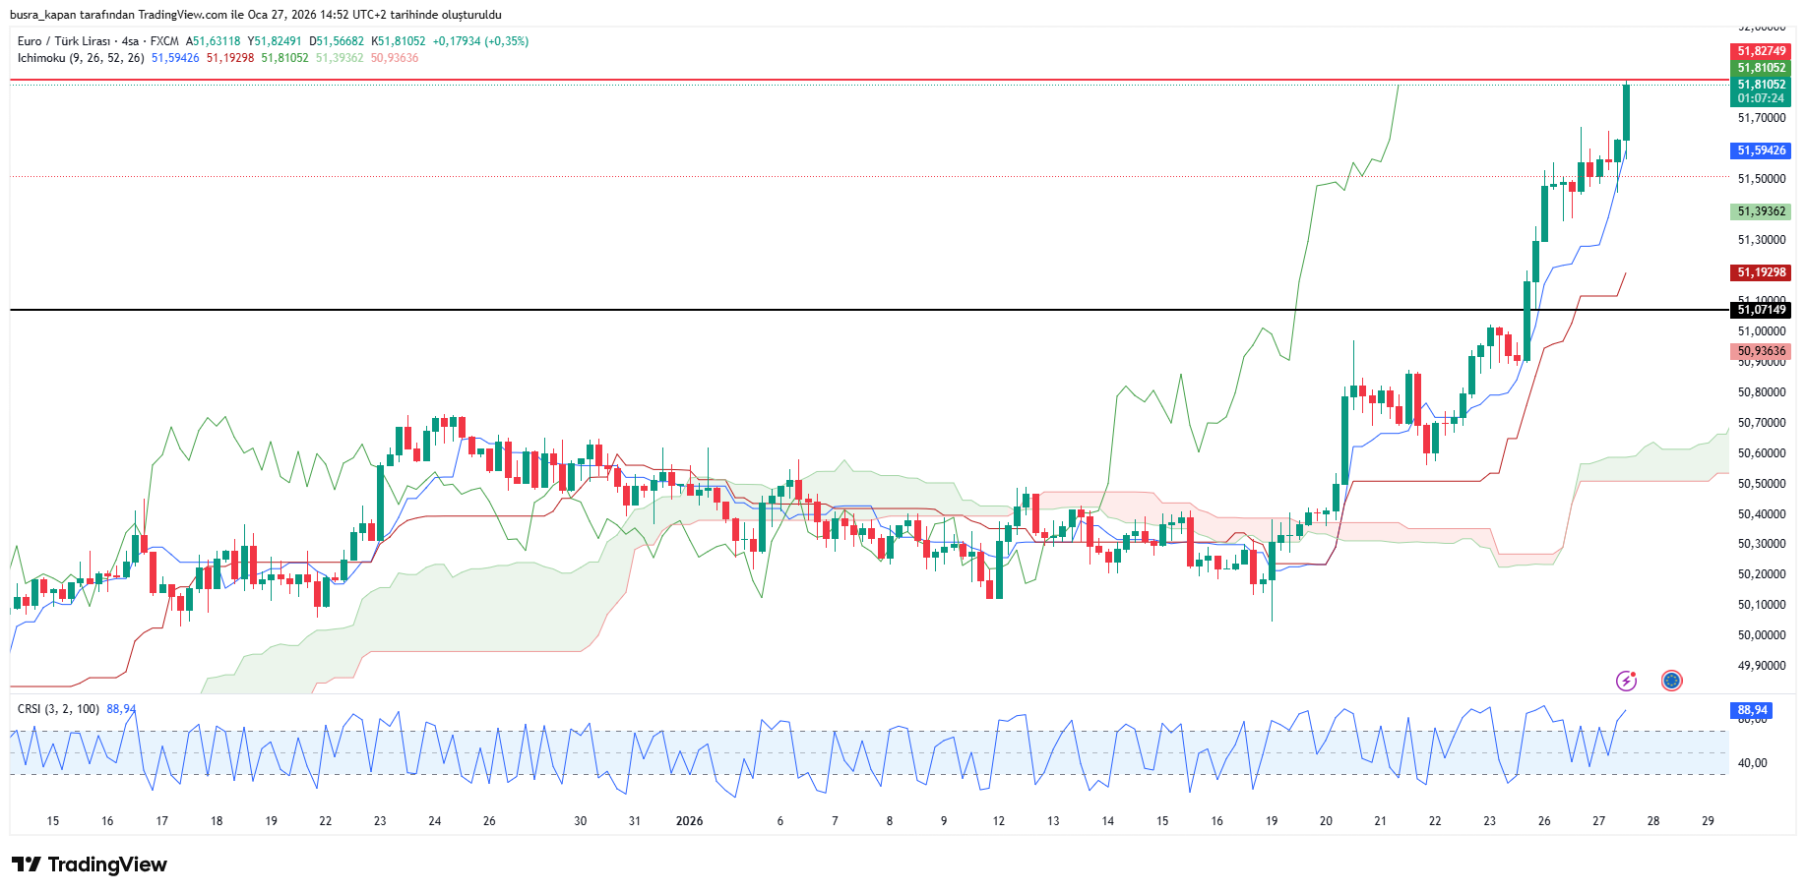Click the dark red 51,19298 axis label
The height and width of the screenshot is (894, 1806).
click(x=1760, y=272)
